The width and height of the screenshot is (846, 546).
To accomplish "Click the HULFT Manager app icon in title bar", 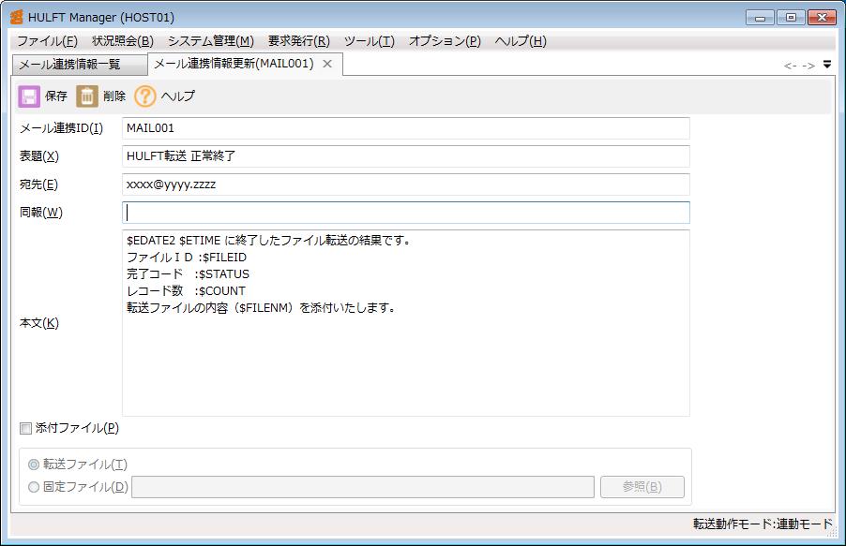I will pos(17,17).
